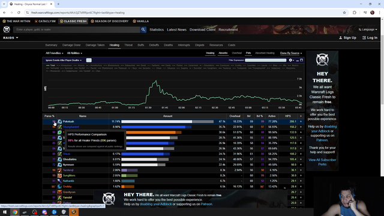Click the Shkak row class icon
The width and height of the screenshot is (384, 216).
[59, 154]
